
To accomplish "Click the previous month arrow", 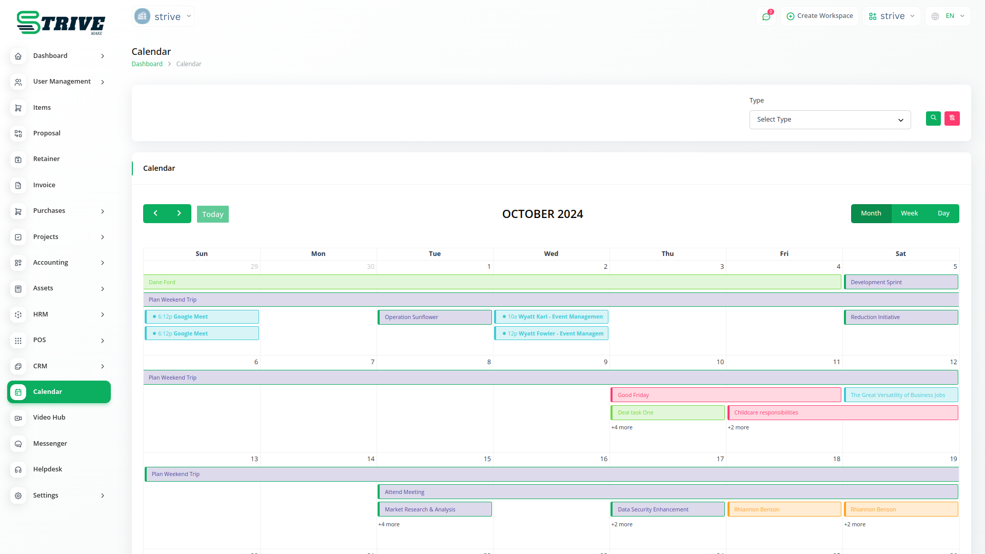I will point(155,213).
